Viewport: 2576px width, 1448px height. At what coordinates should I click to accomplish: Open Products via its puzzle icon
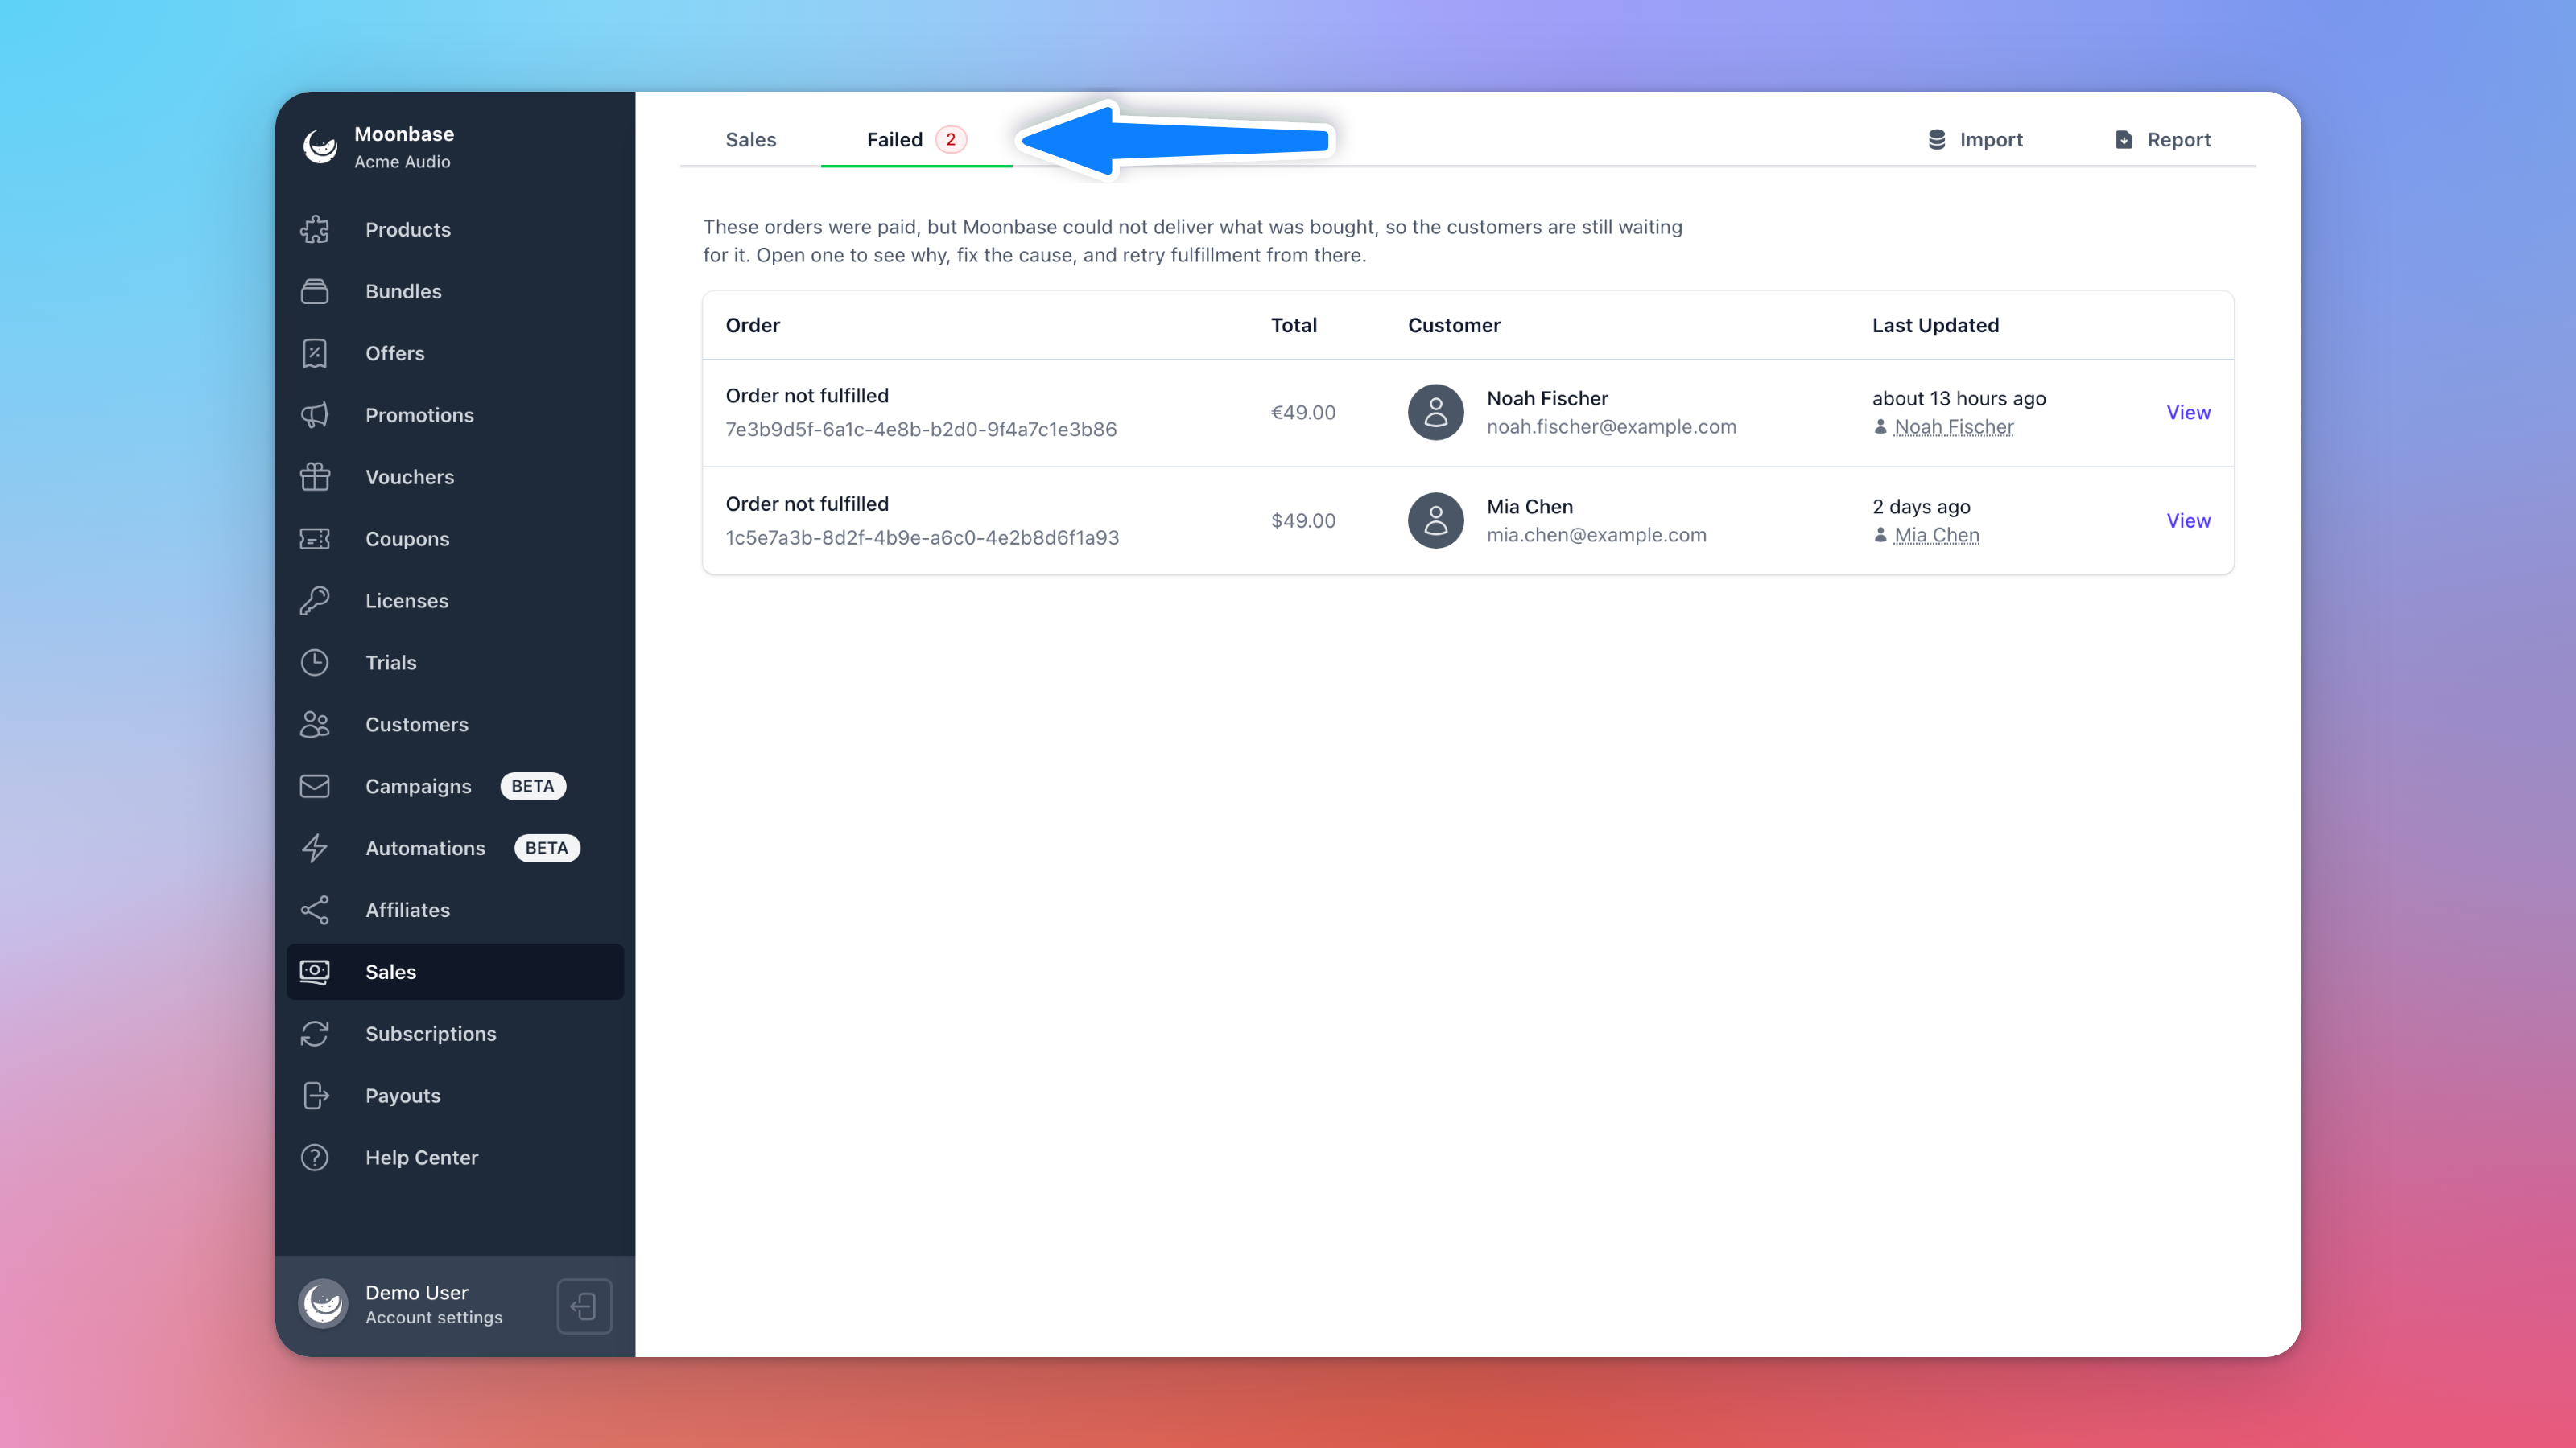(315, 230)
